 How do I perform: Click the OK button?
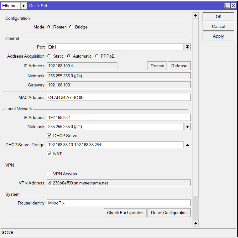pyautogui.click(x=218, y=17)
